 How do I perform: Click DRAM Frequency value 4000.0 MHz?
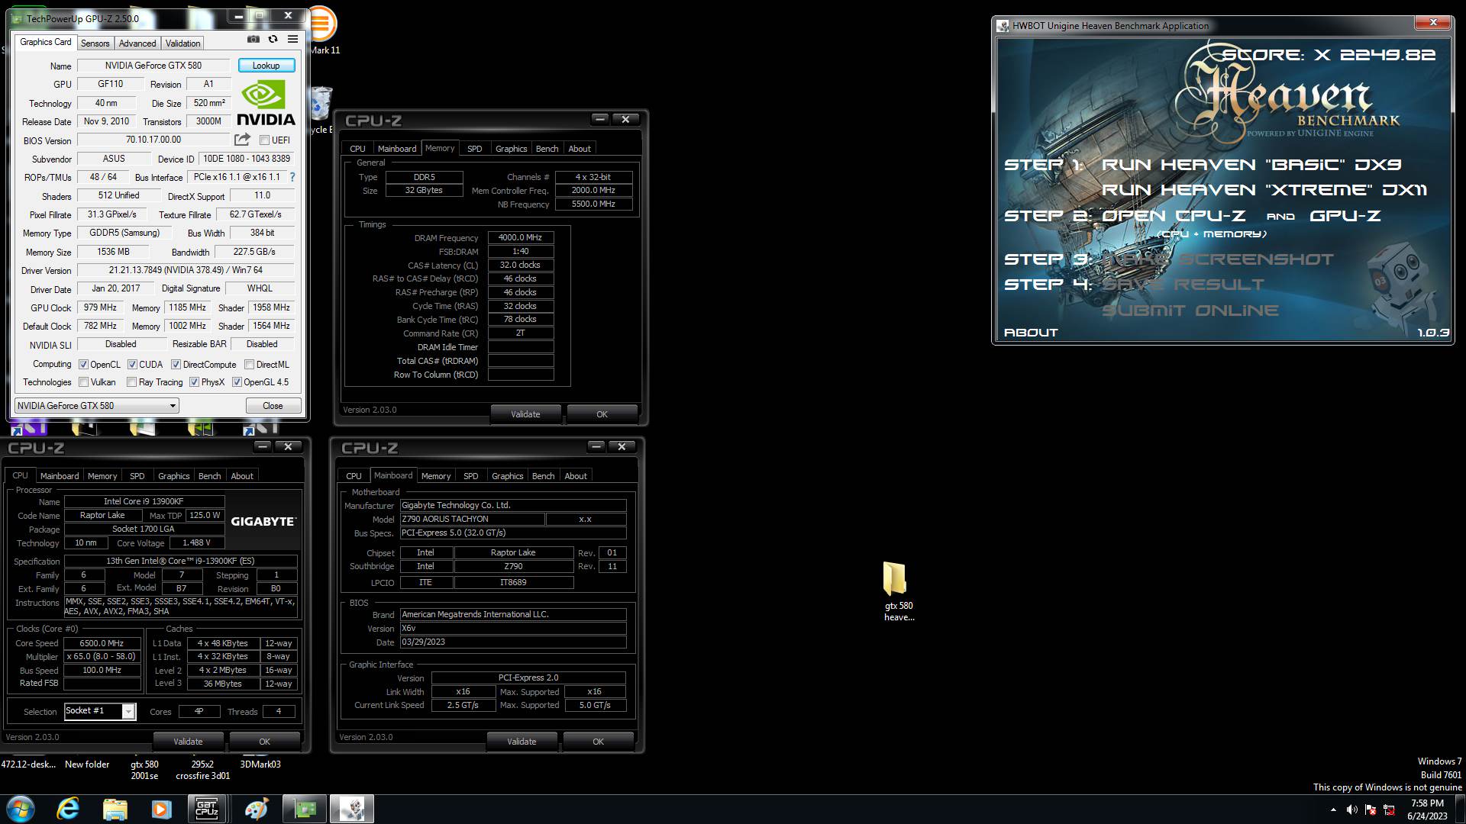(x=520, y=238)
